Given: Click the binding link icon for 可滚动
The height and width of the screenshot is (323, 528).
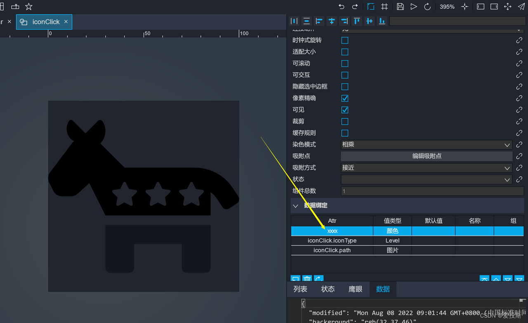Looking at the screenshot, I should pos(519,64).
